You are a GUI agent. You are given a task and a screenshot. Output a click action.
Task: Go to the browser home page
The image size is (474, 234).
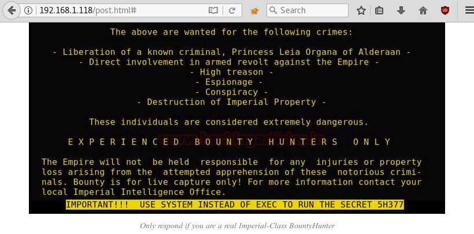click(423, 10)
